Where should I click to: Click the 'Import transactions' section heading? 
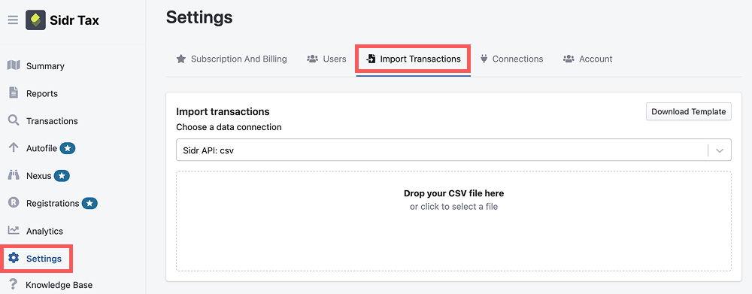223,112
